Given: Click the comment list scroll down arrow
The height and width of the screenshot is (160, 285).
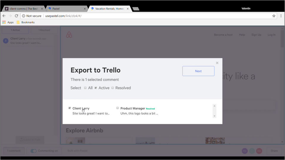Looking at the screenshot, I should [x=214, y=116].
